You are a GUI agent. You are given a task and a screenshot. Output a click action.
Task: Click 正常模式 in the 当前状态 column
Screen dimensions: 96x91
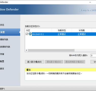click(x=62, y=34)
